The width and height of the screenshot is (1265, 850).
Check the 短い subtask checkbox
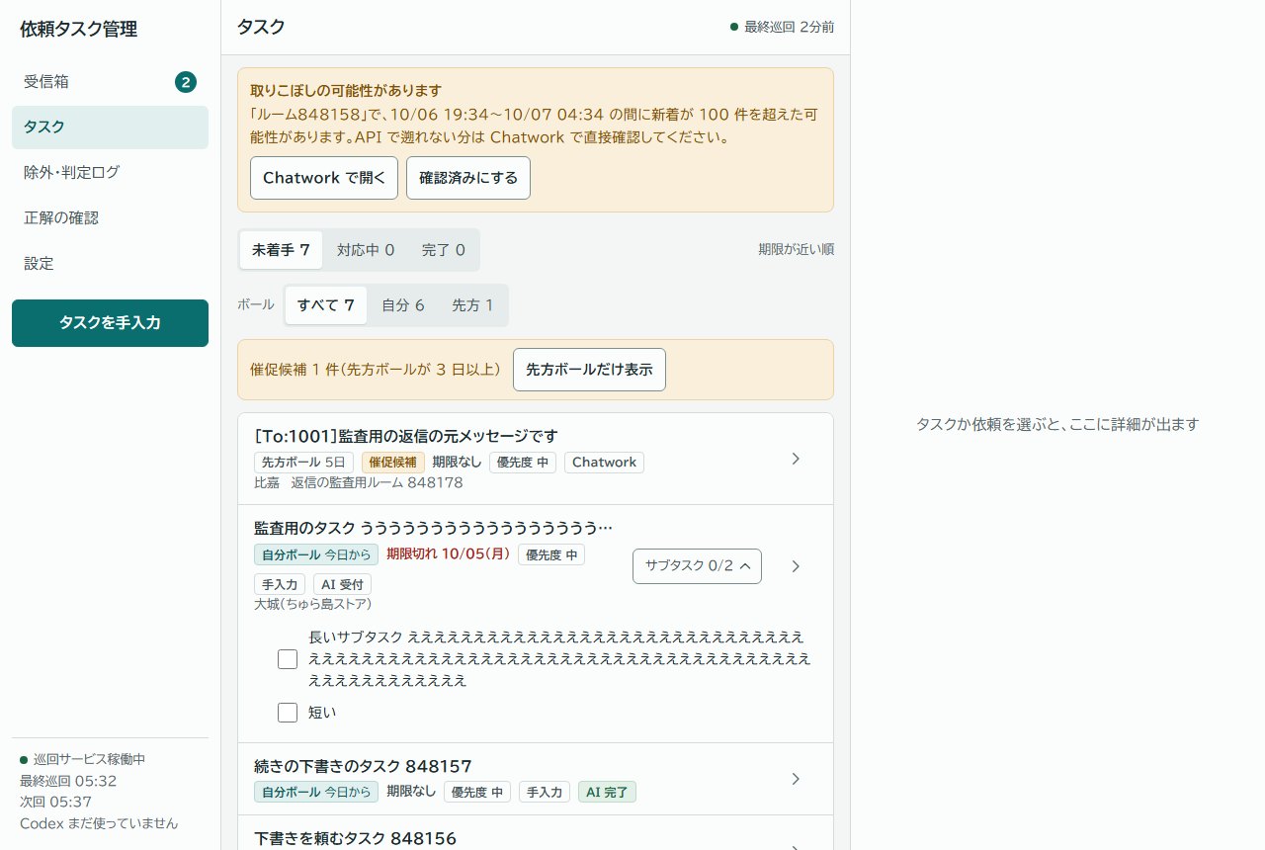tap(288, 713)
